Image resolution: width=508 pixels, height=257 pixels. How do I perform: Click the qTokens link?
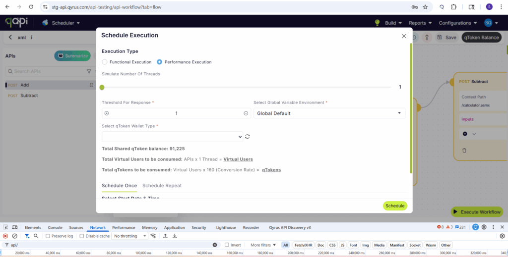point(271,170)
